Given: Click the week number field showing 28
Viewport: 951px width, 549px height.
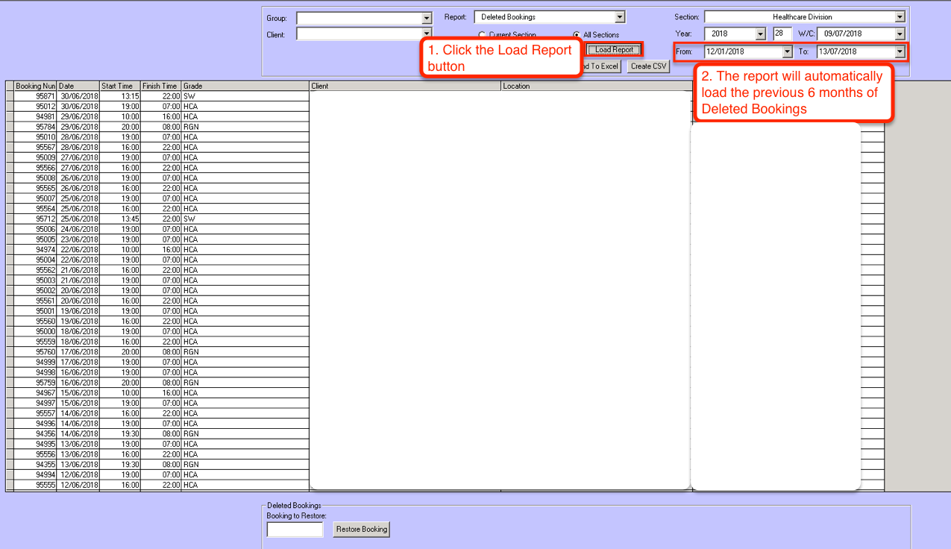Looking at the screenshot, I should 782,34.
